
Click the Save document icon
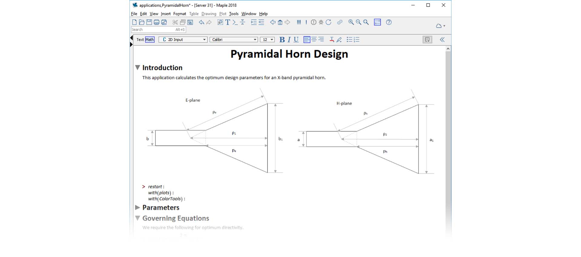(149, 22)
